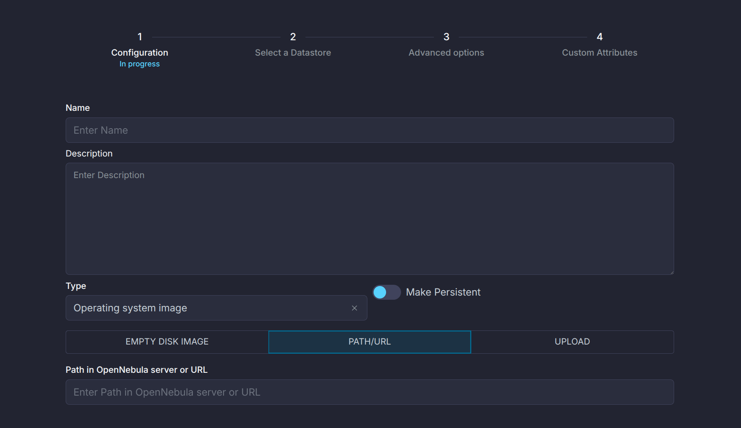This screenshot has width=741, height=428.
Task: Click the "Description" field label
Action: [89, 154]
